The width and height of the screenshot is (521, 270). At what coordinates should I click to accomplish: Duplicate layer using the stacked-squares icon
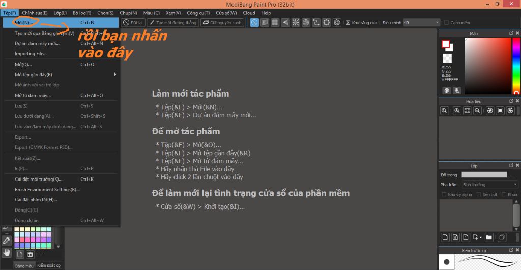502,237
